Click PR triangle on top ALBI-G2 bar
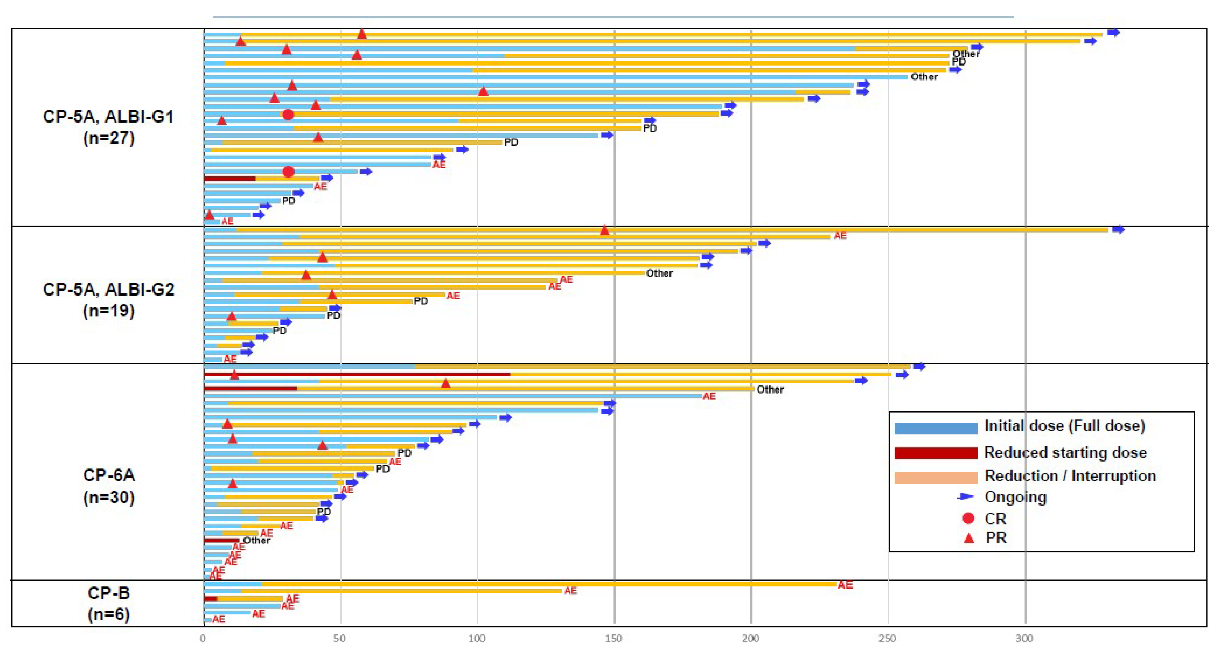Viewport: 1222px width, 659px height. point(604,231)
